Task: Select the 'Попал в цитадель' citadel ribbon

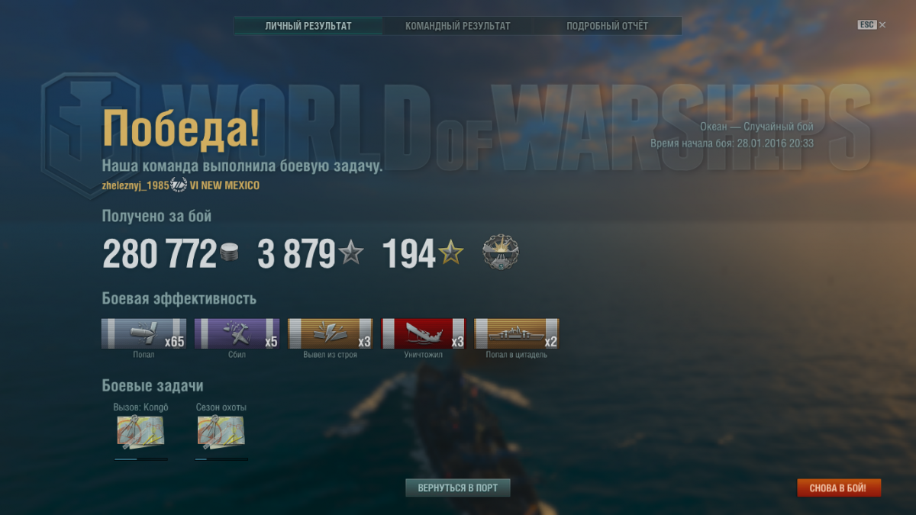Action: [516, 333]
